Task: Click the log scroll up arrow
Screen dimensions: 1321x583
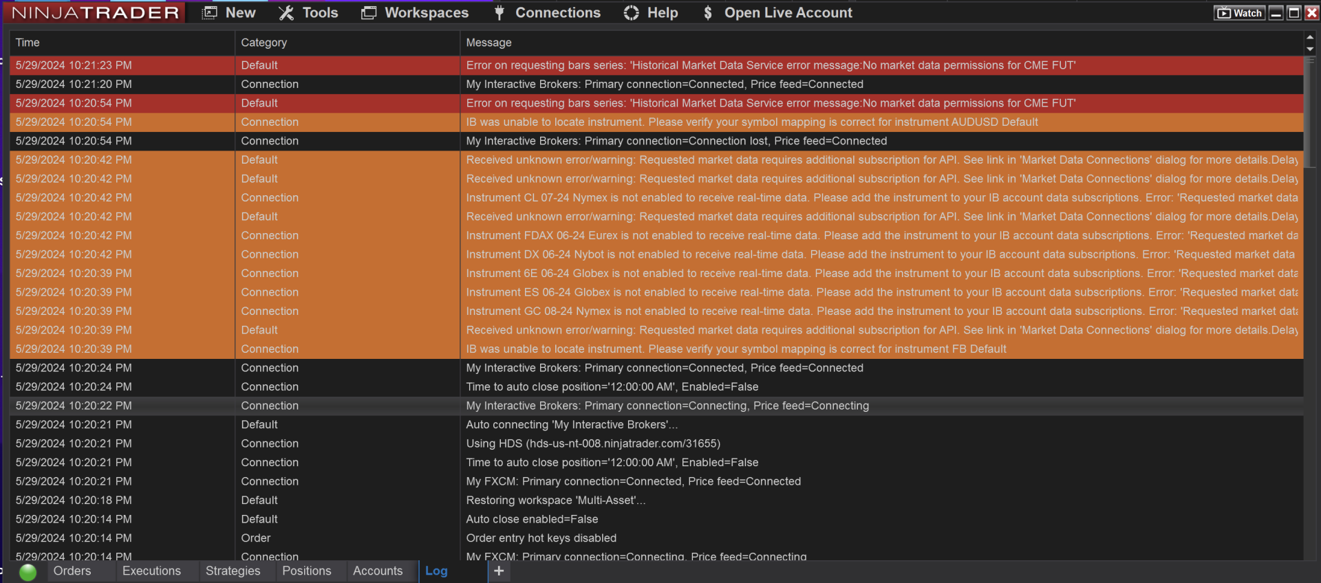Action: coord(1310,37)
